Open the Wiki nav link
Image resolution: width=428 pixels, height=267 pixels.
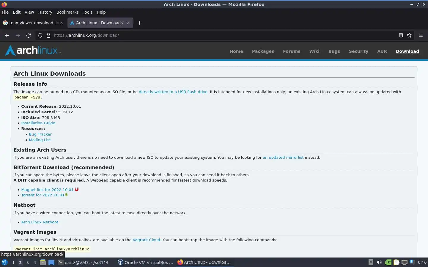coord(314,51)
